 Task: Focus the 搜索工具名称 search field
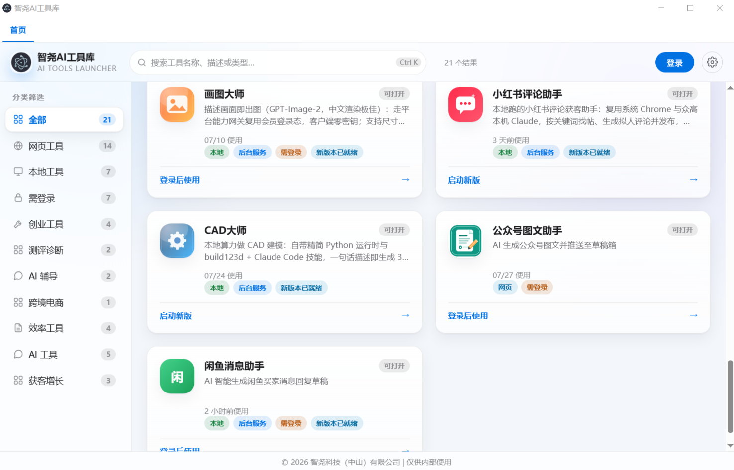pyautogui.click(x=277, y=63)
